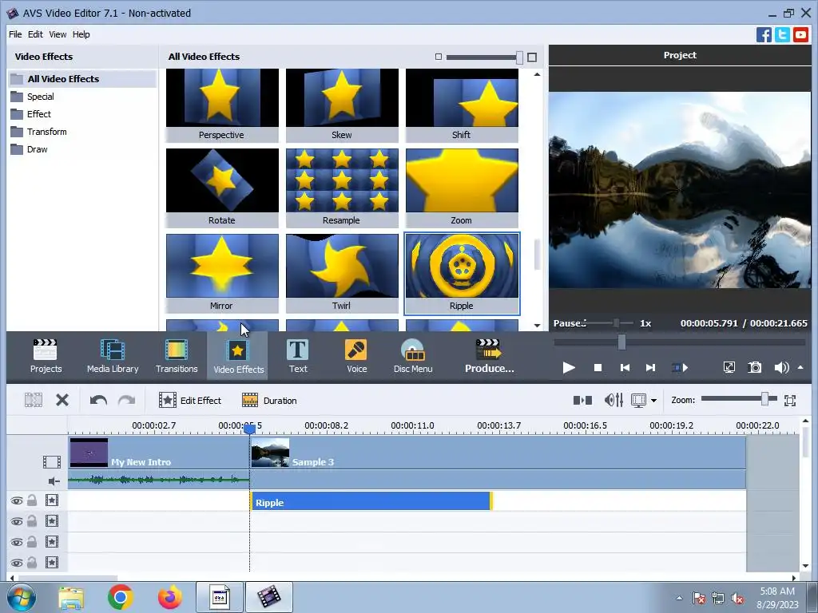Open the Facebook link icon
Viewport: 818px width, 613px height.
click(x=764, y=35)
